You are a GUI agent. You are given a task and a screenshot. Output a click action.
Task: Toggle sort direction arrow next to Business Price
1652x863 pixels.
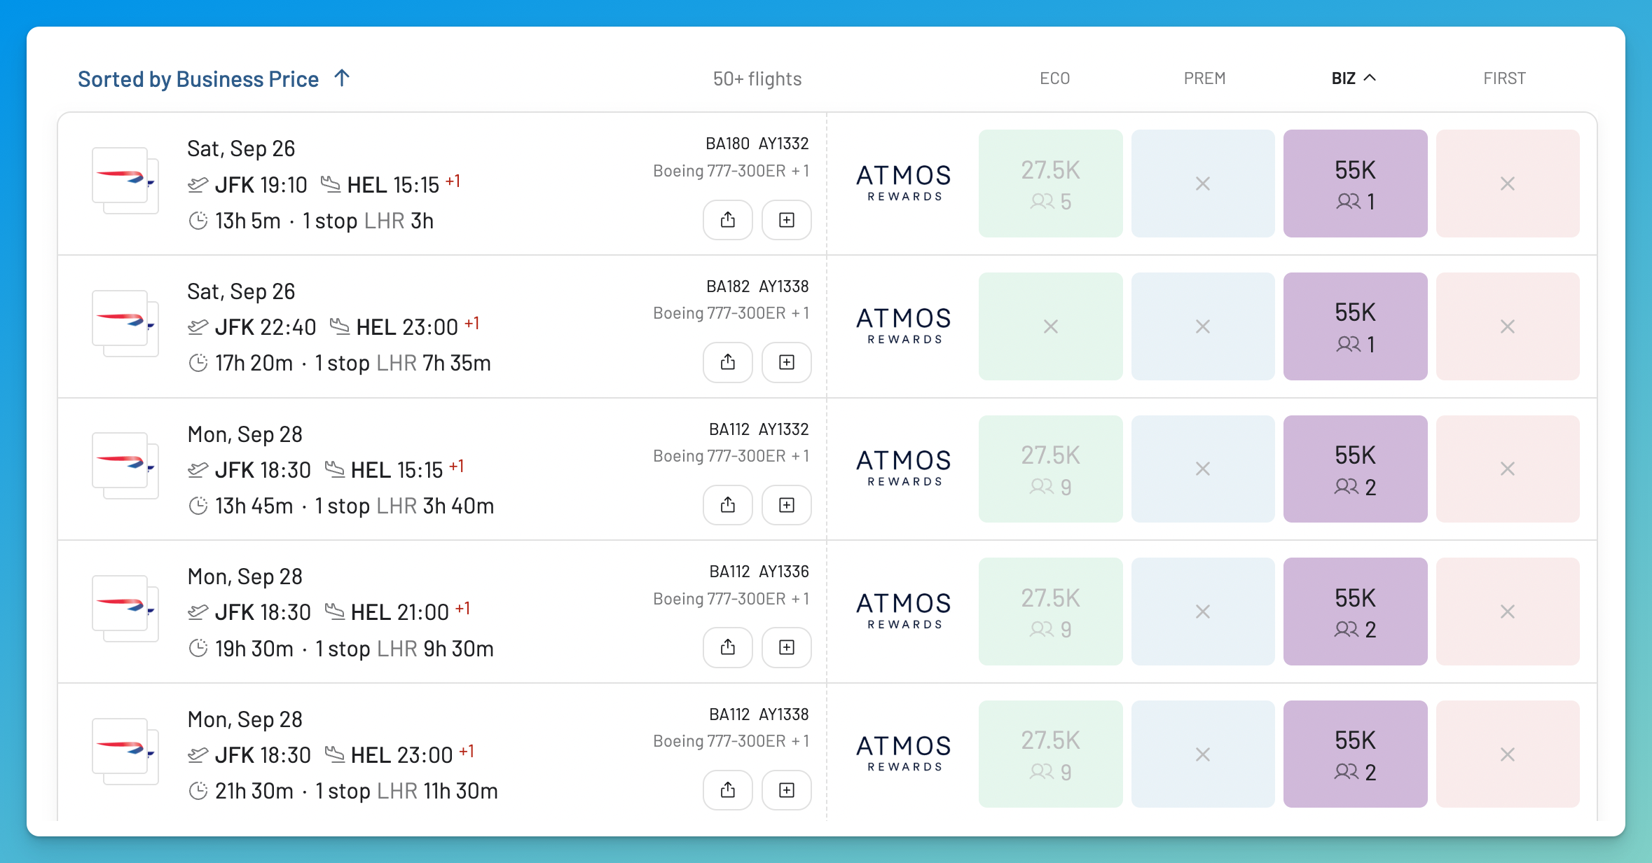tap(342, 78)
